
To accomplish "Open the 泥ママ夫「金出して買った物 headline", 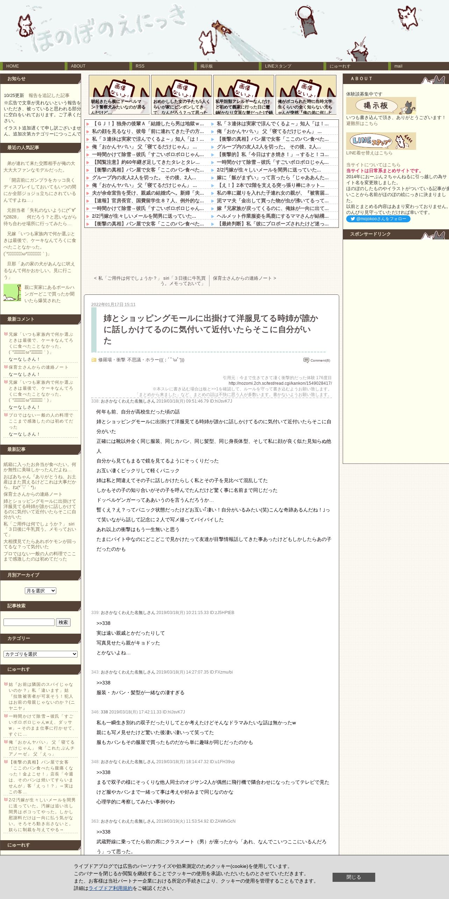I will pos(273,201).
